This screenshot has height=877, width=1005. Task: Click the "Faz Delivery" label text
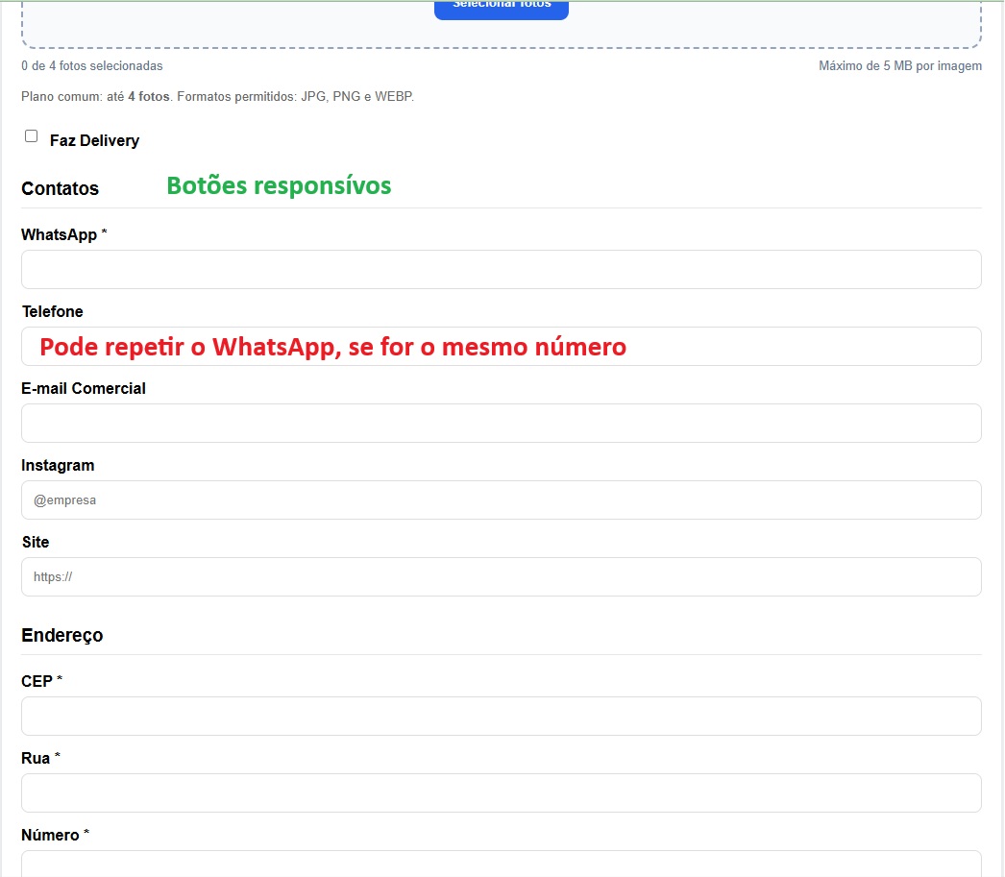pos(95,140)
